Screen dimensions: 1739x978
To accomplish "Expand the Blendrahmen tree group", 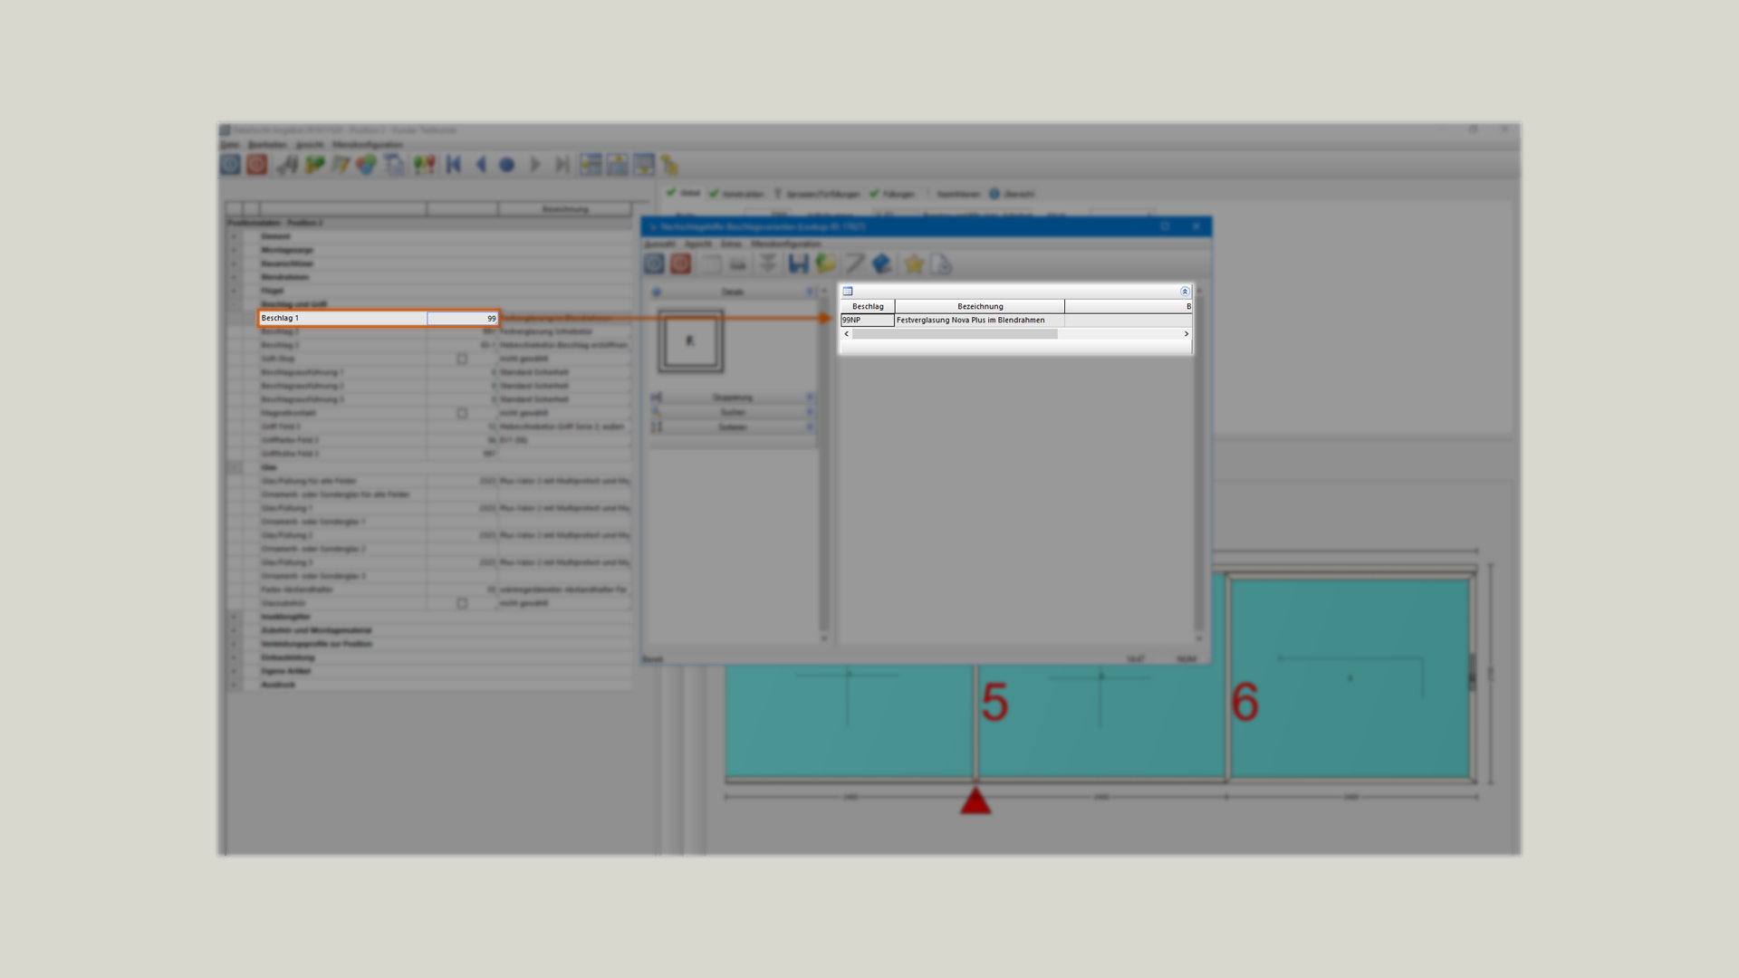I will [234, 277].
